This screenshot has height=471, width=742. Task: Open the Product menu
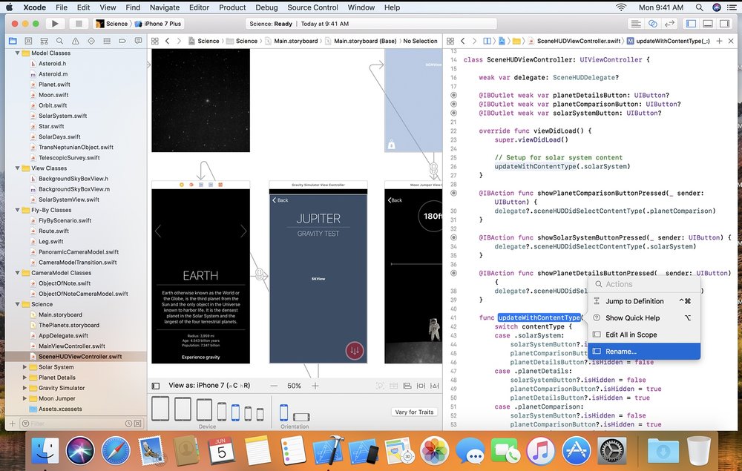(232, 7)
